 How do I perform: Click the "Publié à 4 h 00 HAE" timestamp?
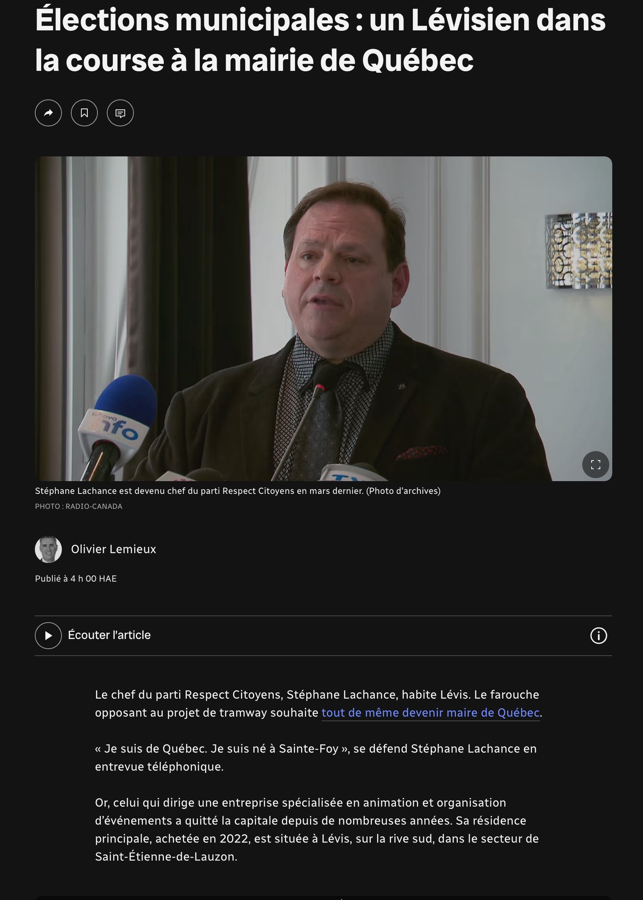76,579
